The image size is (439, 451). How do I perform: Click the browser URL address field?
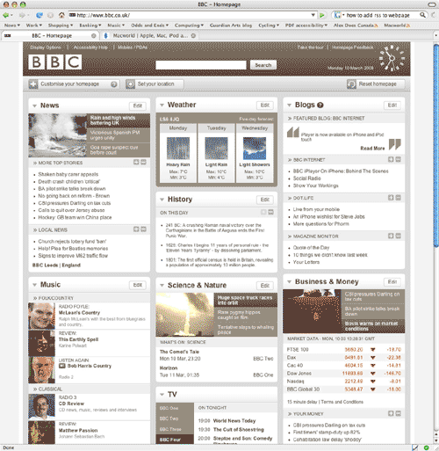click(x=190, y=15)
